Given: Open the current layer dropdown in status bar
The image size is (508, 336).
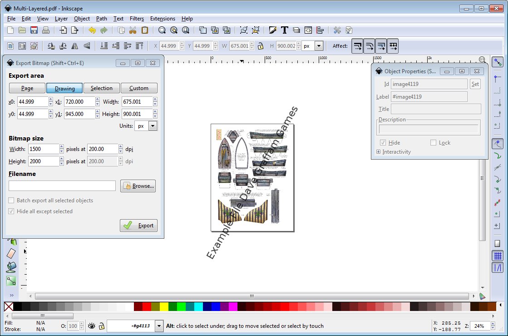Looking at the screenshot, I should 159,326.
